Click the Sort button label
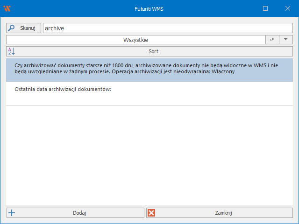The height and width of the screenshot is (224, 299). click(153, 51)
